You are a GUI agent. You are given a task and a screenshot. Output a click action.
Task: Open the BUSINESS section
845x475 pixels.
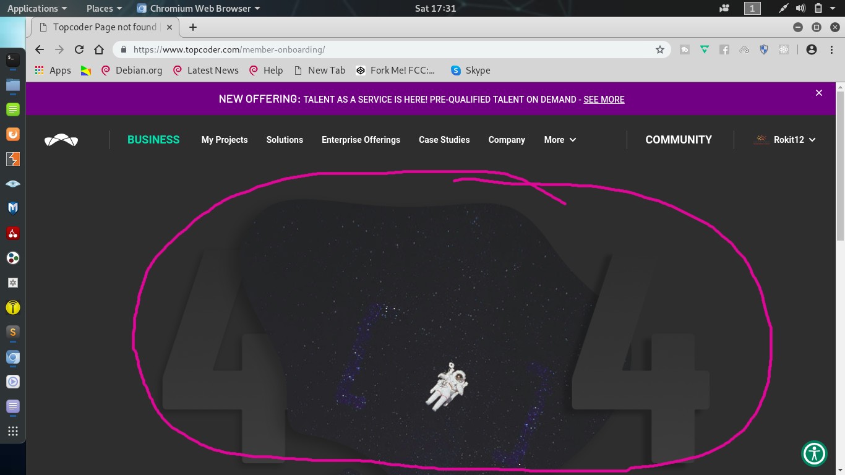tap(153, 140)
